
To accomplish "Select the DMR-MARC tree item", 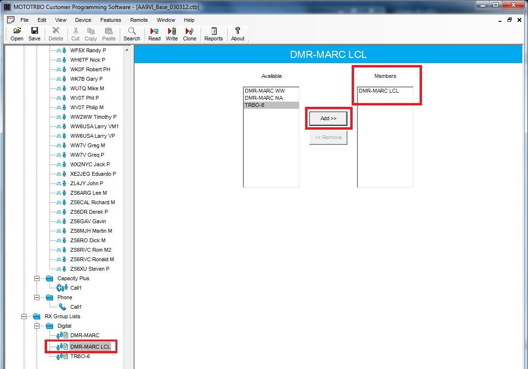I will 85,335.
